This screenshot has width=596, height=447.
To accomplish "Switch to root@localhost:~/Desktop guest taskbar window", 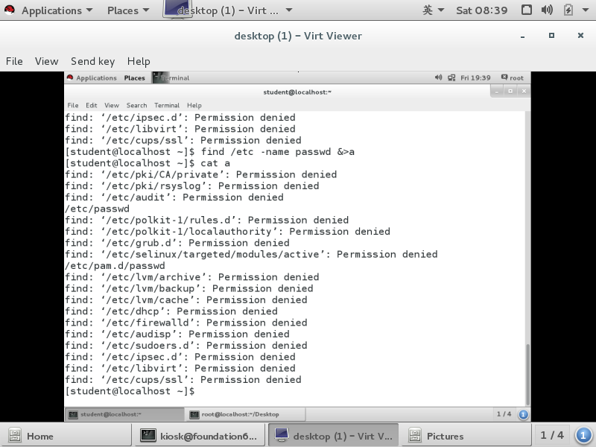I will click(x=245, y=414).
